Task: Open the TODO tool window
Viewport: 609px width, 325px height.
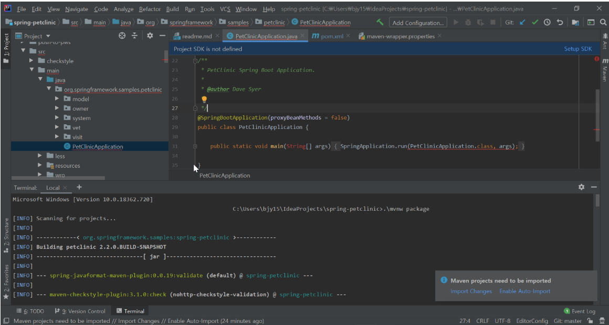Action: (30, 311)
